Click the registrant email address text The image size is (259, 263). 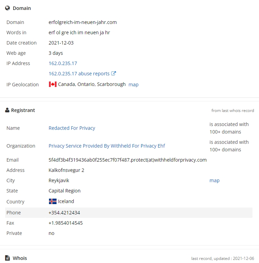(x=127, y=160)
